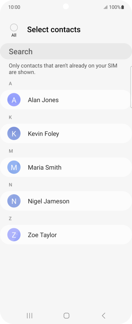Go back with the navigation arrow
The width and height of the screenshot is (132, 324).
point(104,315)
